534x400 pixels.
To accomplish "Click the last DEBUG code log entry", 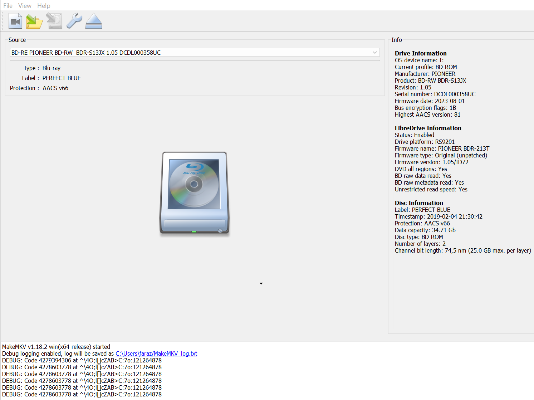I will [x=82, y=394].
